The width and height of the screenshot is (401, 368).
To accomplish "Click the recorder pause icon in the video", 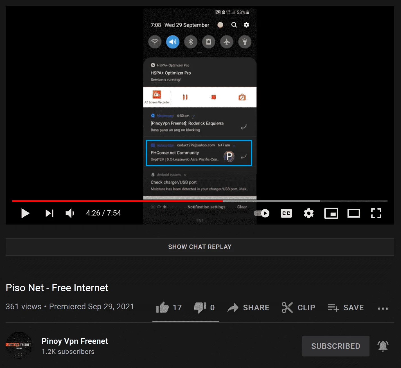I will tap(185, 97).
